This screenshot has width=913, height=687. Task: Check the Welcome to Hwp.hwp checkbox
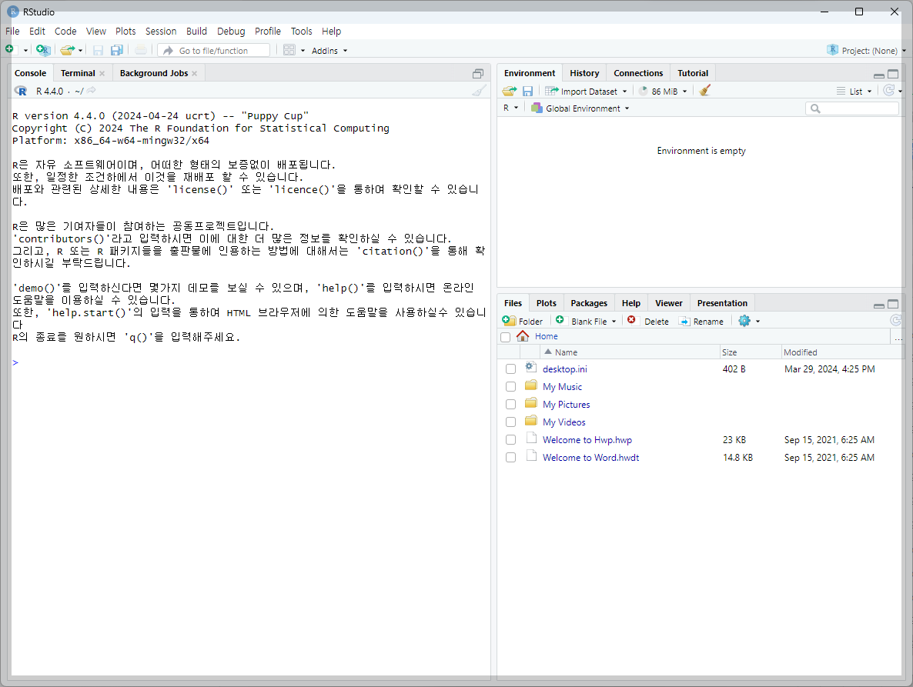coord(510,440)
